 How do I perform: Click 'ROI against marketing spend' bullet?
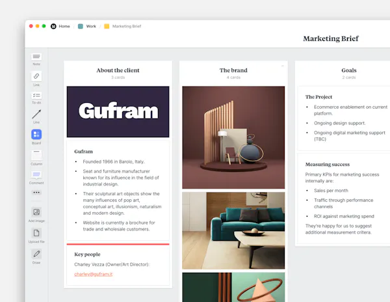pyautogui.click(x=344, y=216)
